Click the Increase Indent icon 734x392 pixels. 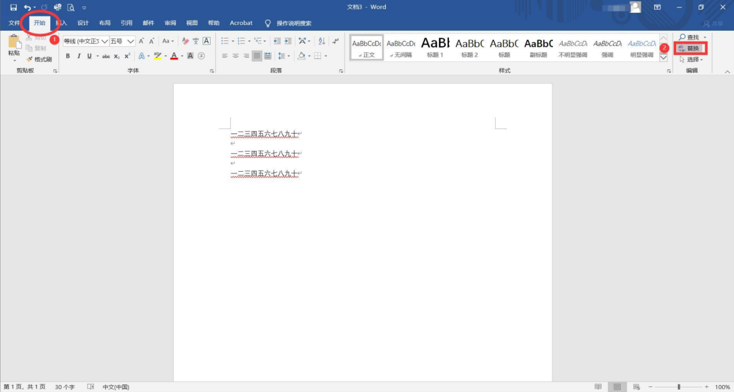[288, 41]
